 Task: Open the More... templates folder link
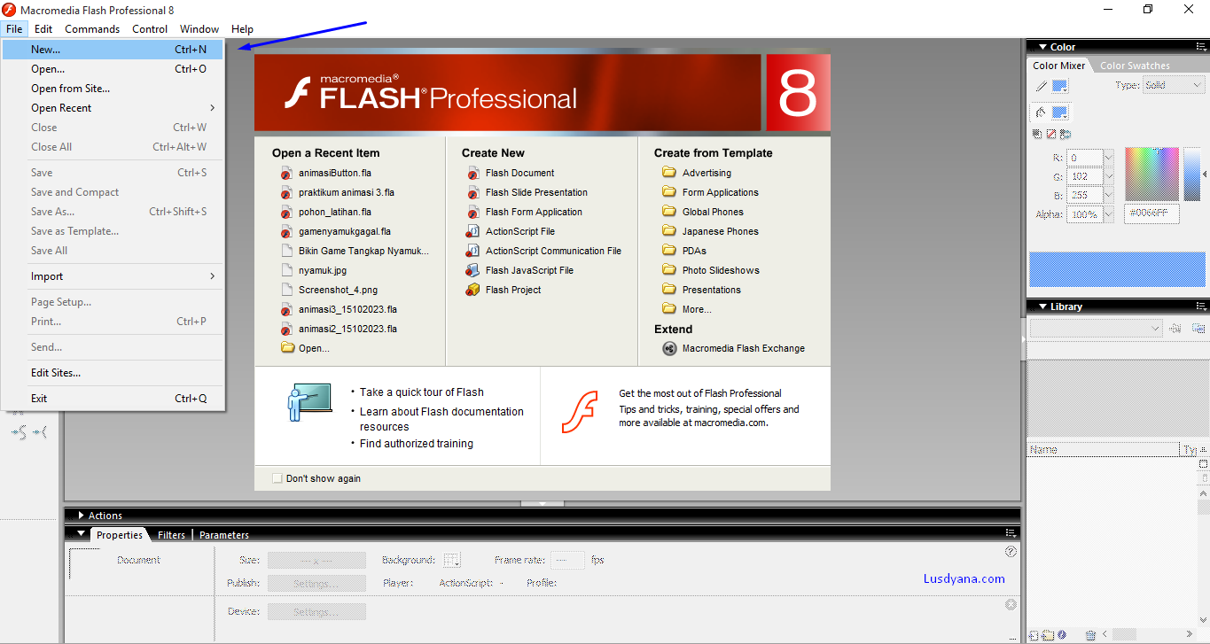coord(687,309)
